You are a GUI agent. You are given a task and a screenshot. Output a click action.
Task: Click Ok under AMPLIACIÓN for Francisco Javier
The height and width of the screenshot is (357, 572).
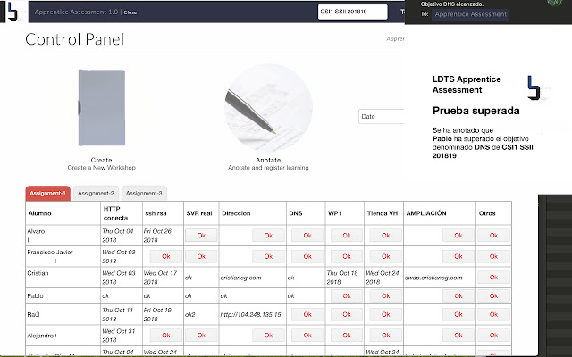pos(458,256)
